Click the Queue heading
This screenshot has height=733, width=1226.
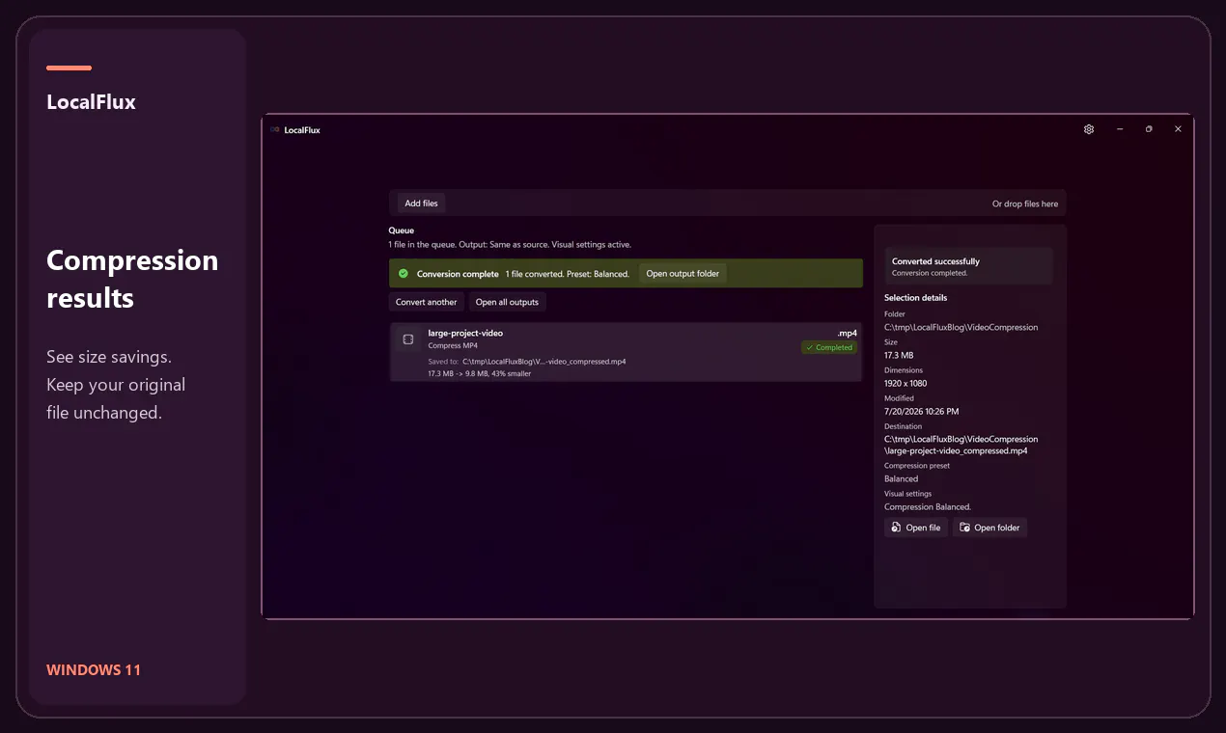(x=402, y=231)
